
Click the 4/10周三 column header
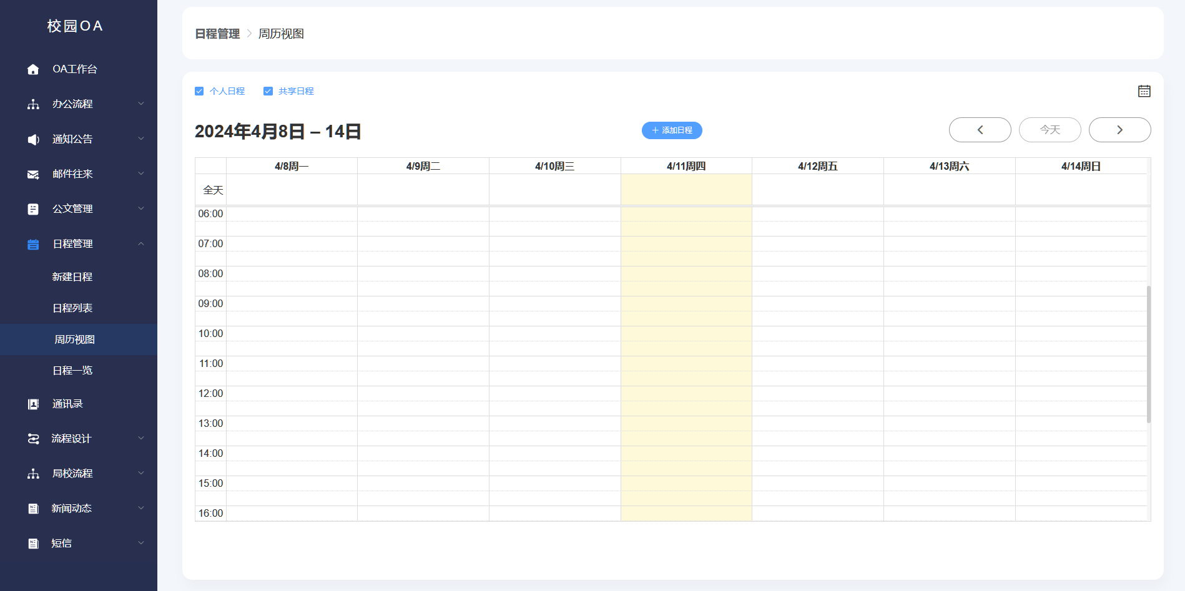tap(555, 166)
